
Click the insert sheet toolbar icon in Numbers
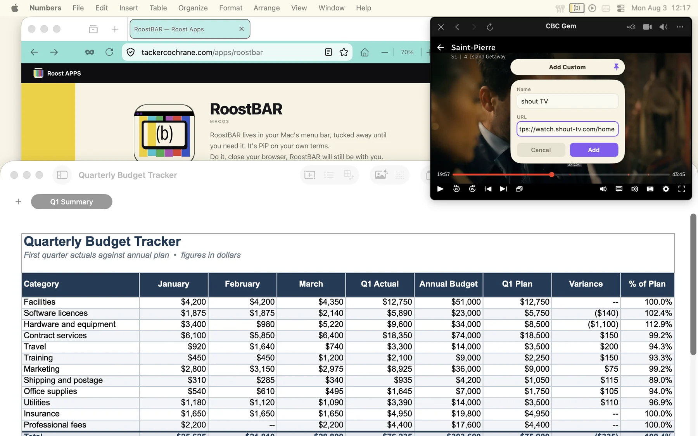pos(310,175)
